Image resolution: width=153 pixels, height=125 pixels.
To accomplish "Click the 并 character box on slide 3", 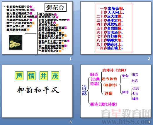I will tap(44, 76).
